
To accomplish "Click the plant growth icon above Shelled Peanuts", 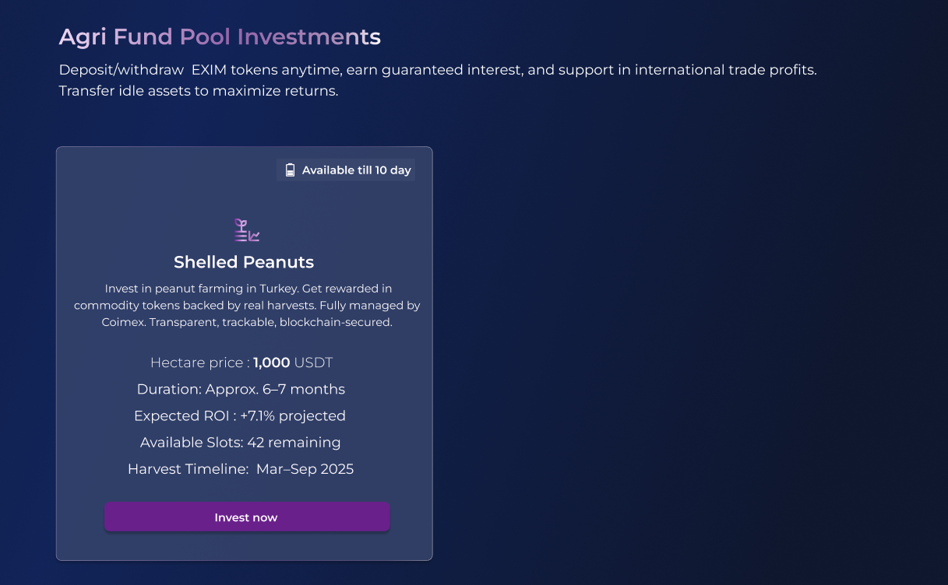I will pyautogui.click(x=246, y=230).
